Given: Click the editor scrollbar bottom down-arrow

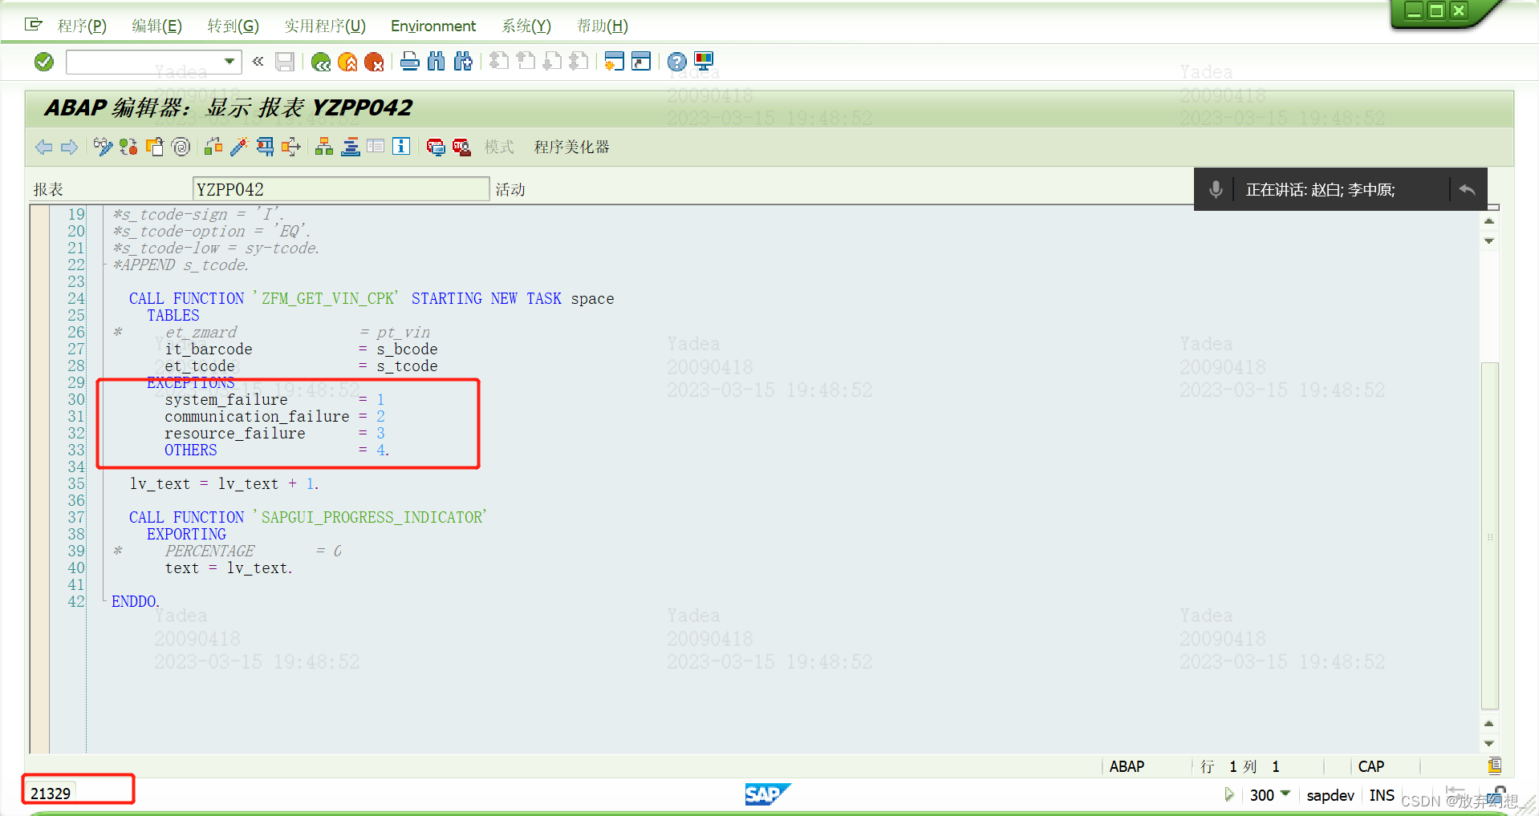Looking at the screenshot, I should point(1489,744).
